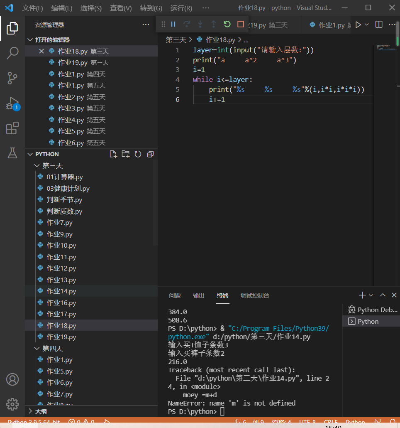
Task: Collapse all folders in Explorer
Action: (x=150, y=154)
